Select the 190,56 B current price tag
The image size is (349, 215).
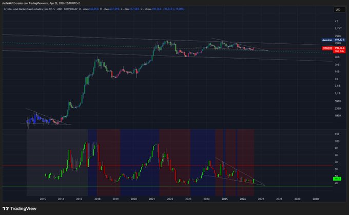[339, 48]
